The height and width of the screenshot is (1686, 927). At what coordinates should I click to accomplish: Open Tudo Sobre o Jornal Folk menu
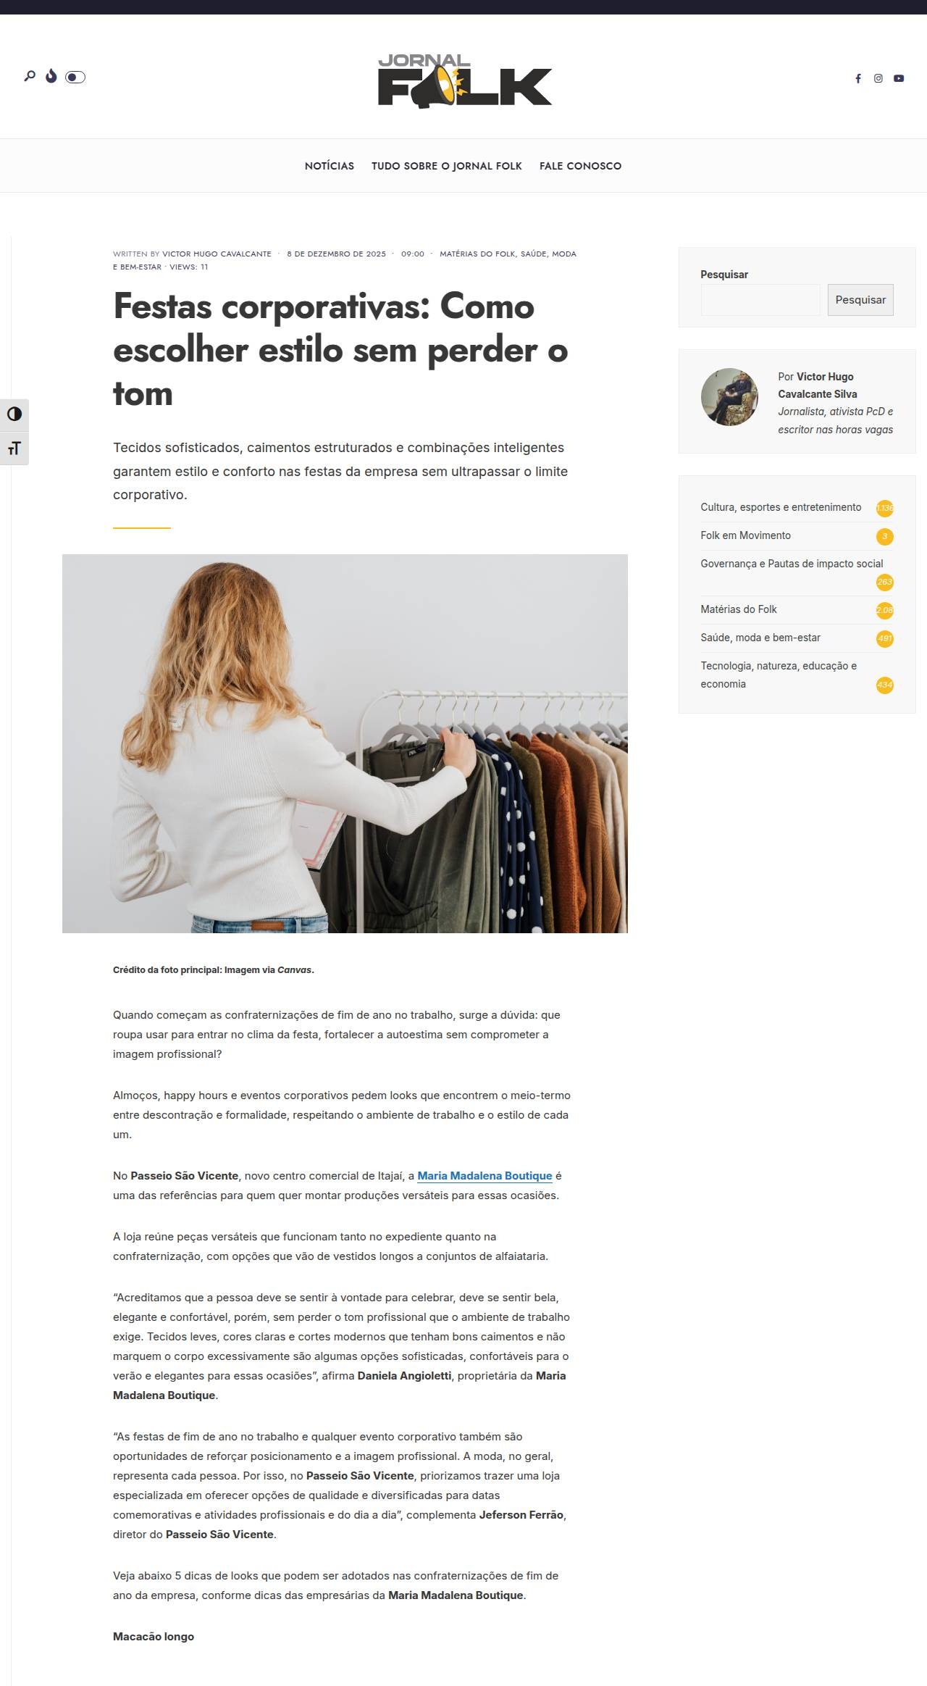point(447,166)
